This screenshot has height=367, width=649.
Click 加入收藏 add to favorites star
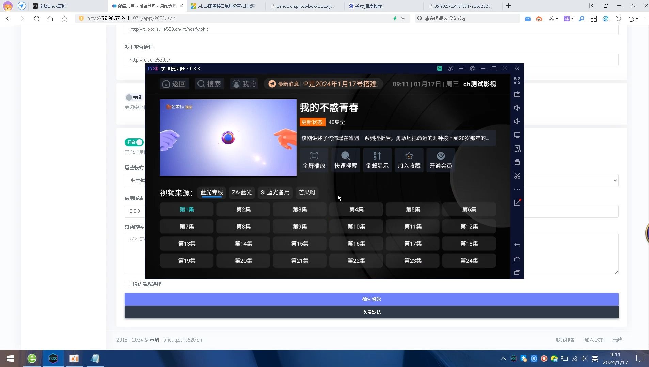(409, 160)
